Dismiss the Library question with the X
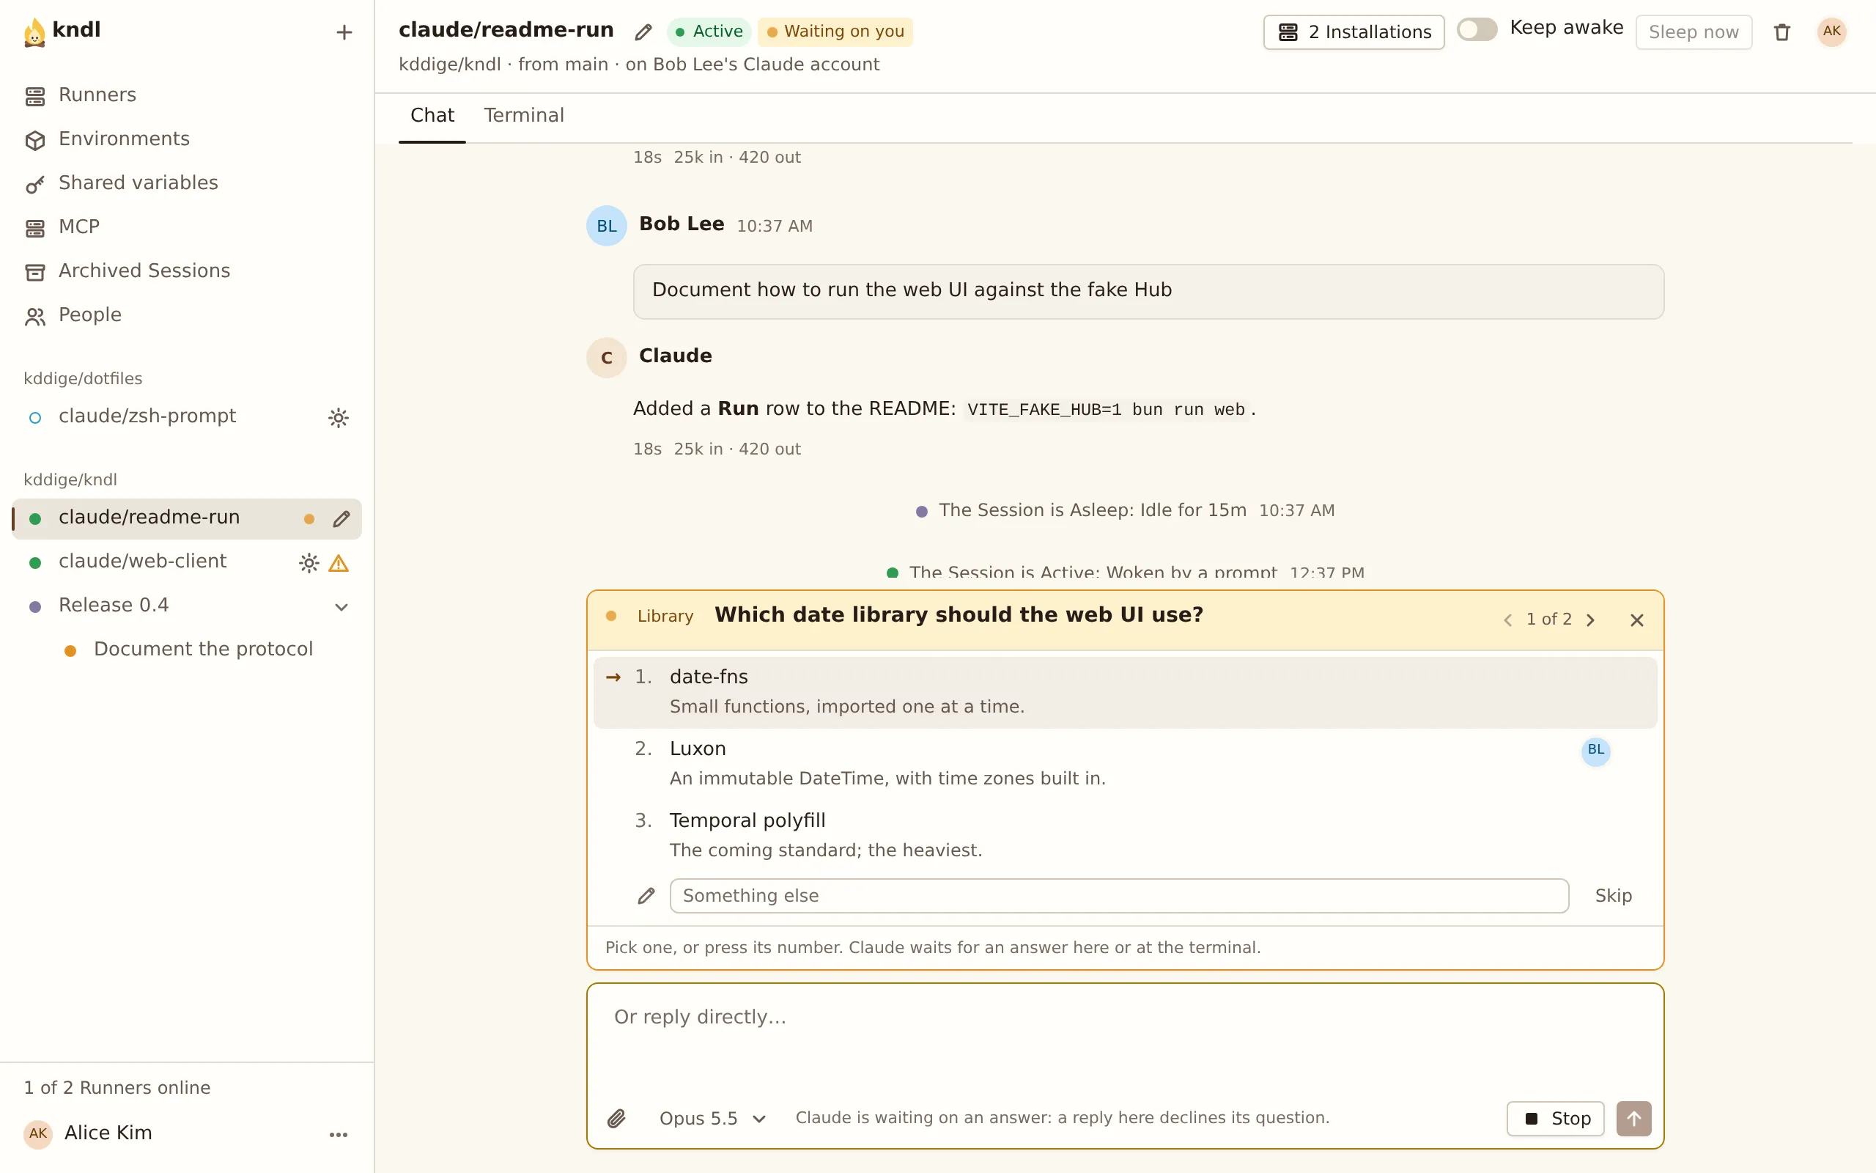Screen dimensions: 1876x1173 click(x=1636, y=620)
